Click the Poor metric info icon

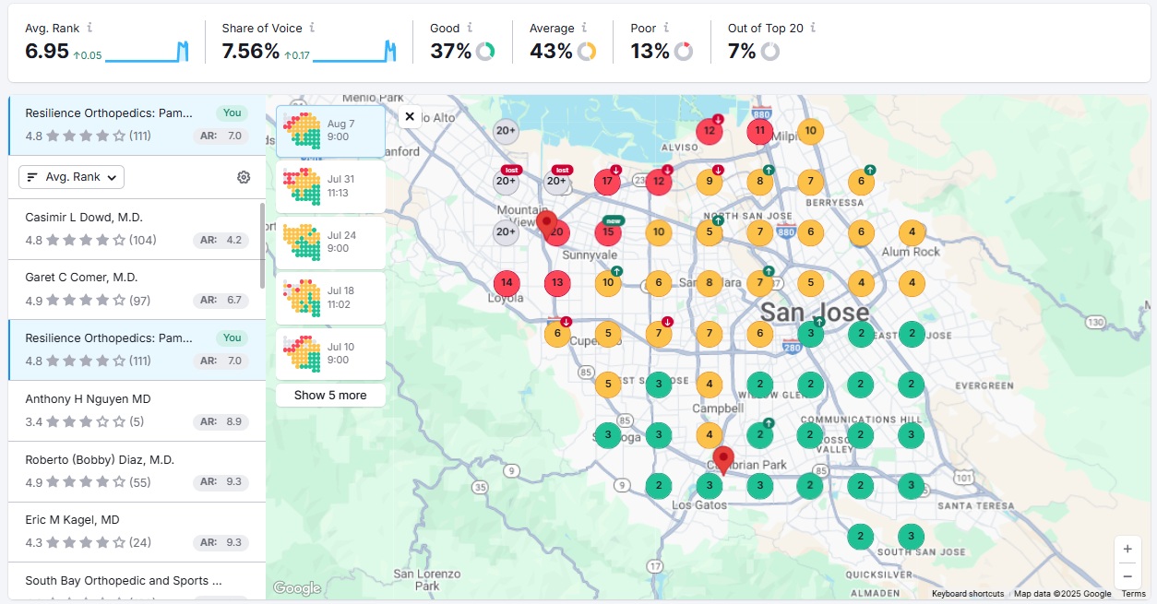[x=666, y=29]
